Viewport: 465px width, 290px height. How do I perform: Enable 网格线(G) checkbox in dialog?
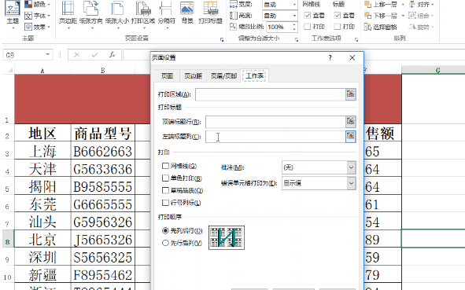(x=165, y=166)
